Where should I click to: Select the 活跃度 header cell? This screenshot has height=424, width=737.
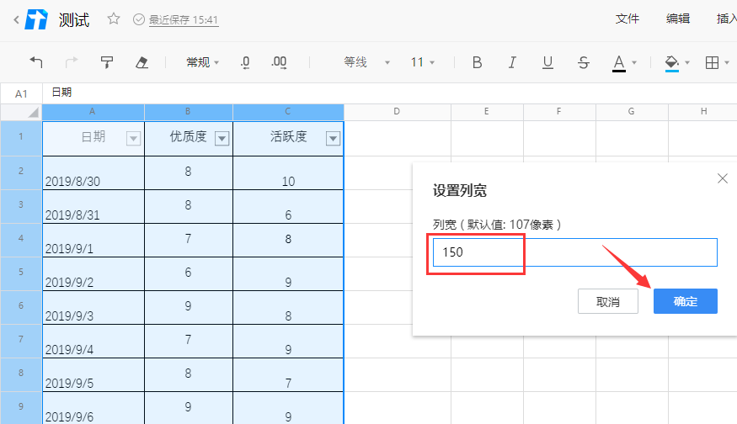pos(288,138)
